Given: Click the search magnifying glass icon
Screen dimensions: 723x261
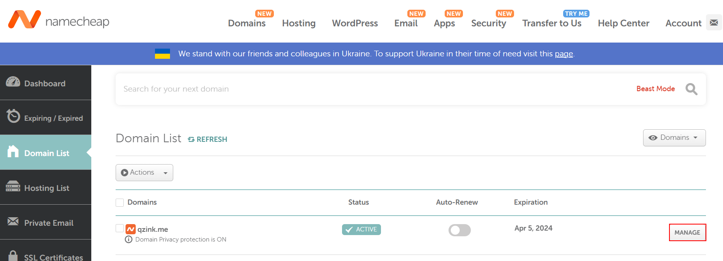Looking at the screenshot, I should tap(691, 89).
